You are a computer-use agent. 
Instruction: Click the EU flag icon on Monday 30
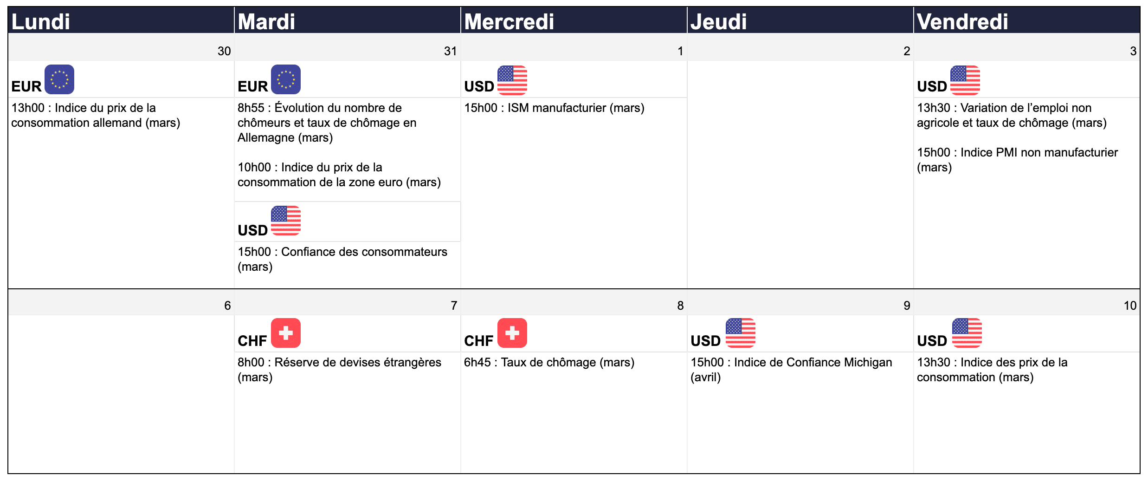pos(59,79)
